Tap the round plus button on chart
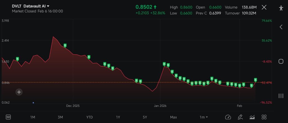Image resolution: width=288 pixels, height=123 pixels. (19, 92)
